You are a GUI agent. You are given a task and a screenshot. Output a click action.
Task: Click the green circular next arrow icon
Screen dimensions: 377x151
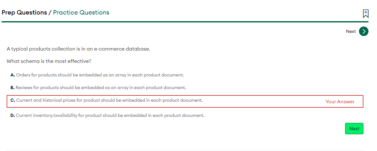tap(364, 31)
